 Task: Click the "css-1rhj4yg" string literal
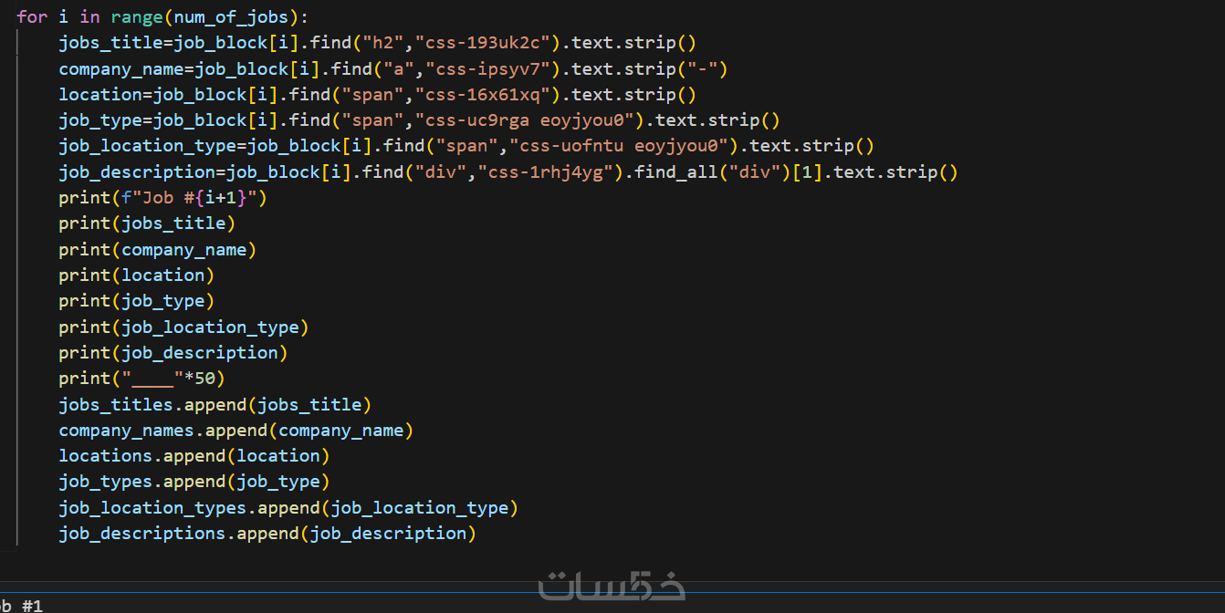tap(547, 171)
